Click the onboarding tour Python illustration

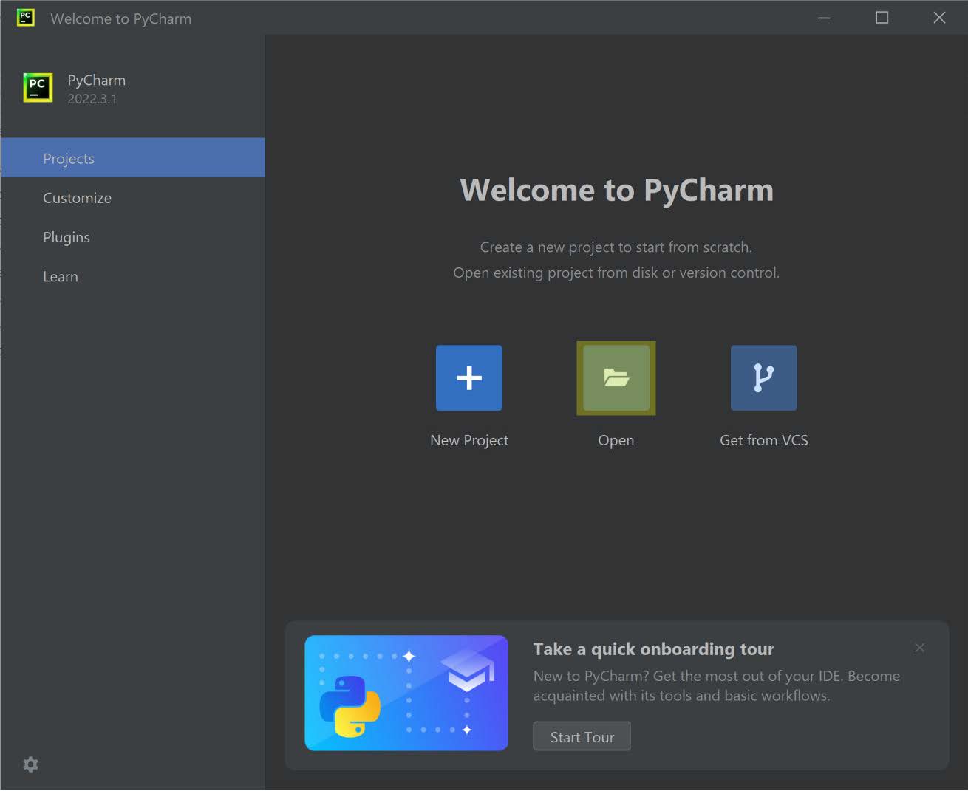coord(406,693)
